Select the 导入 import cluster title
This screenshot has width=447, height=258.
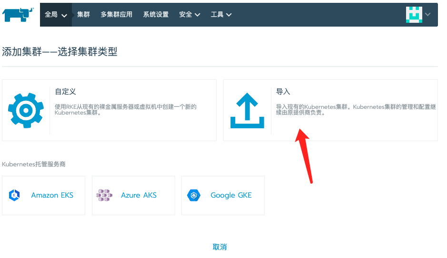pos(283,92)
